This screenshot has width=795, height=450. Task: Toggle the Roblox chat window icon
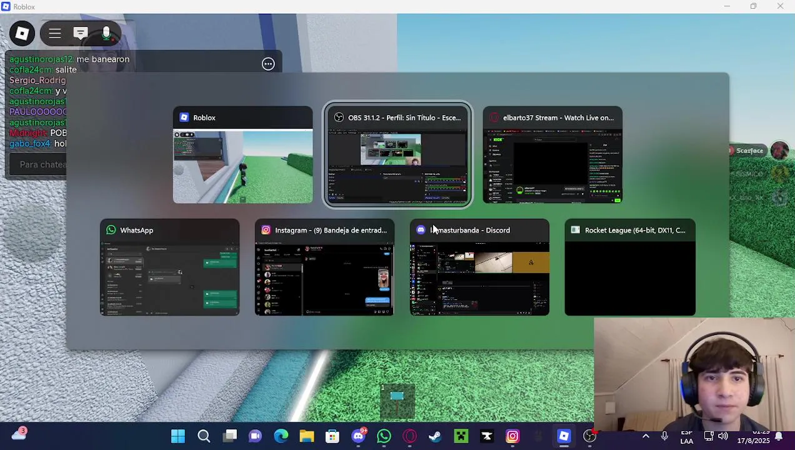tap(81, 33)
